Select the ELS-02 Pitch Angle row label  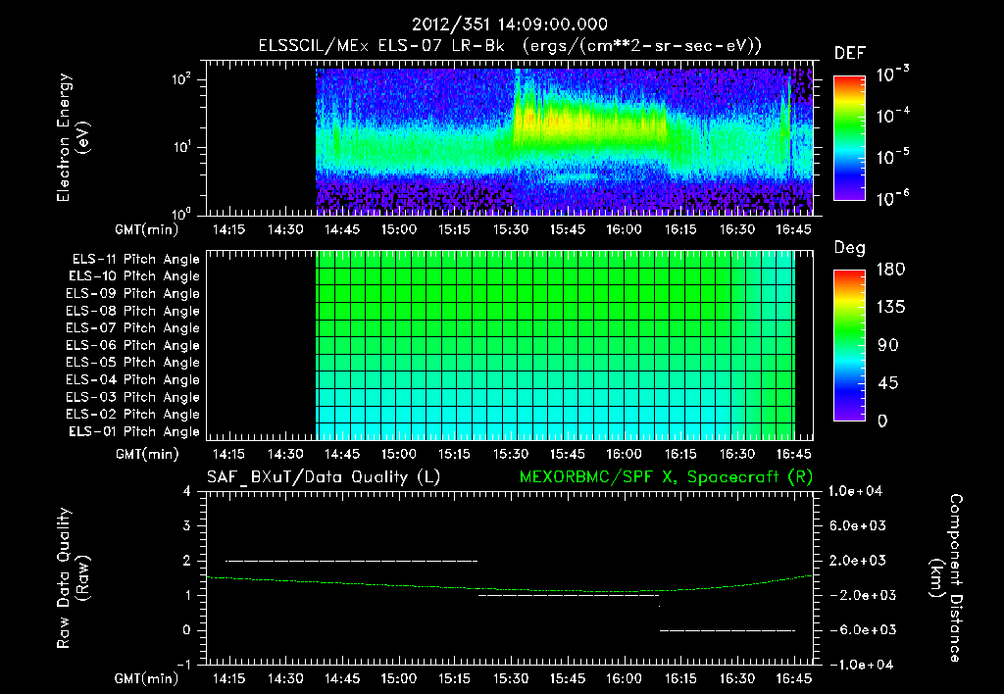pos(133,415)
